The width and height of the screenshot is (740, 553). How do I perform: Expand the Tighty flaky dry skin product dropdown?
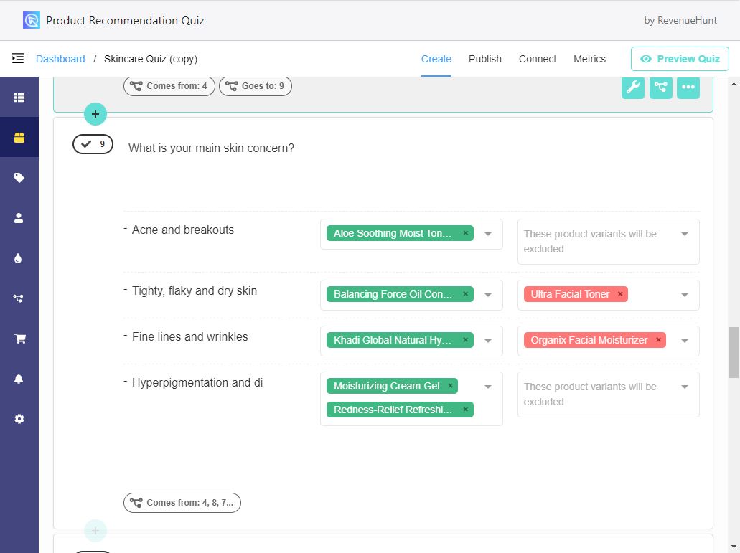(x=488, y=295)
